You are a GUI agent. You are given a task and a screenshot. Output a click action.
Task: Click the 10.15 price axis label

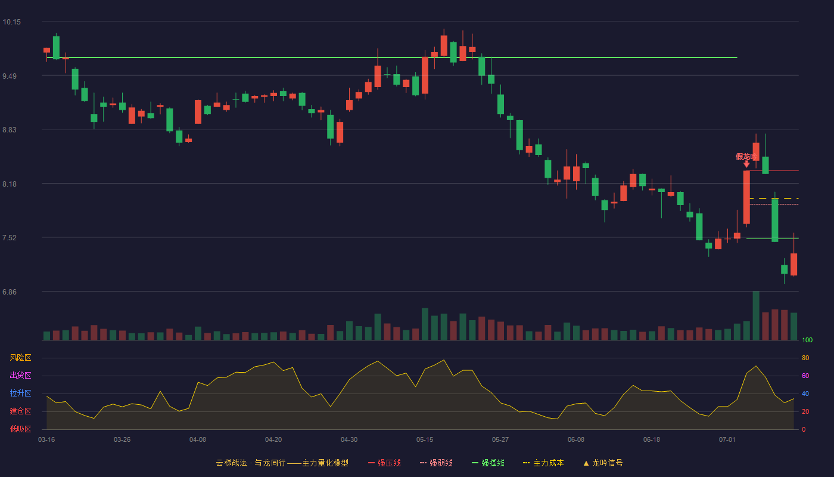click(12, 22)
